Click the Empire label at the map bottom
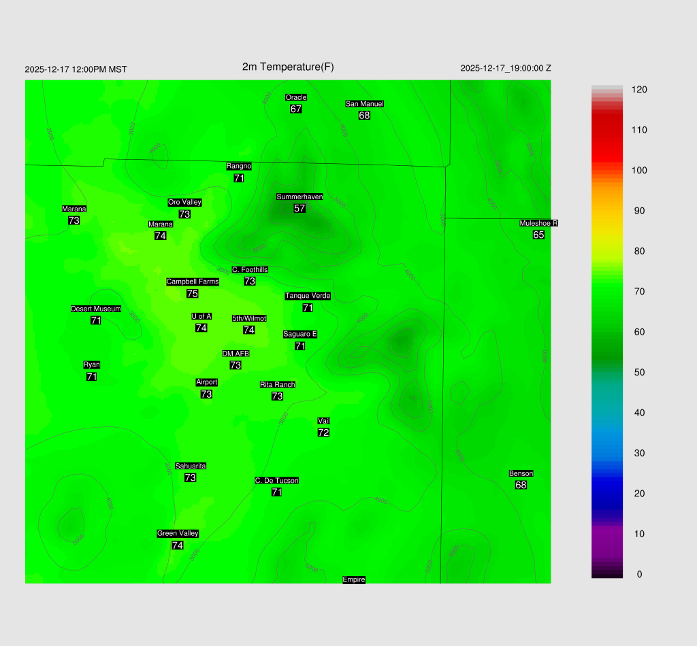Image resolution: width=697 pixels, height=646 pixels. 354,579
